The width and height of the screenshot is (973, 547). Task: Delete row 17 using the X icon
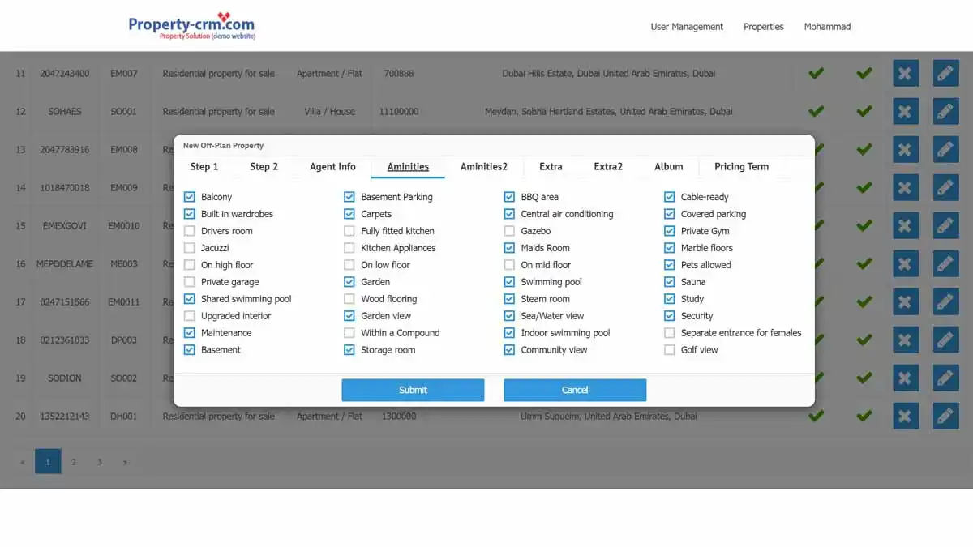tap(905, 301)
